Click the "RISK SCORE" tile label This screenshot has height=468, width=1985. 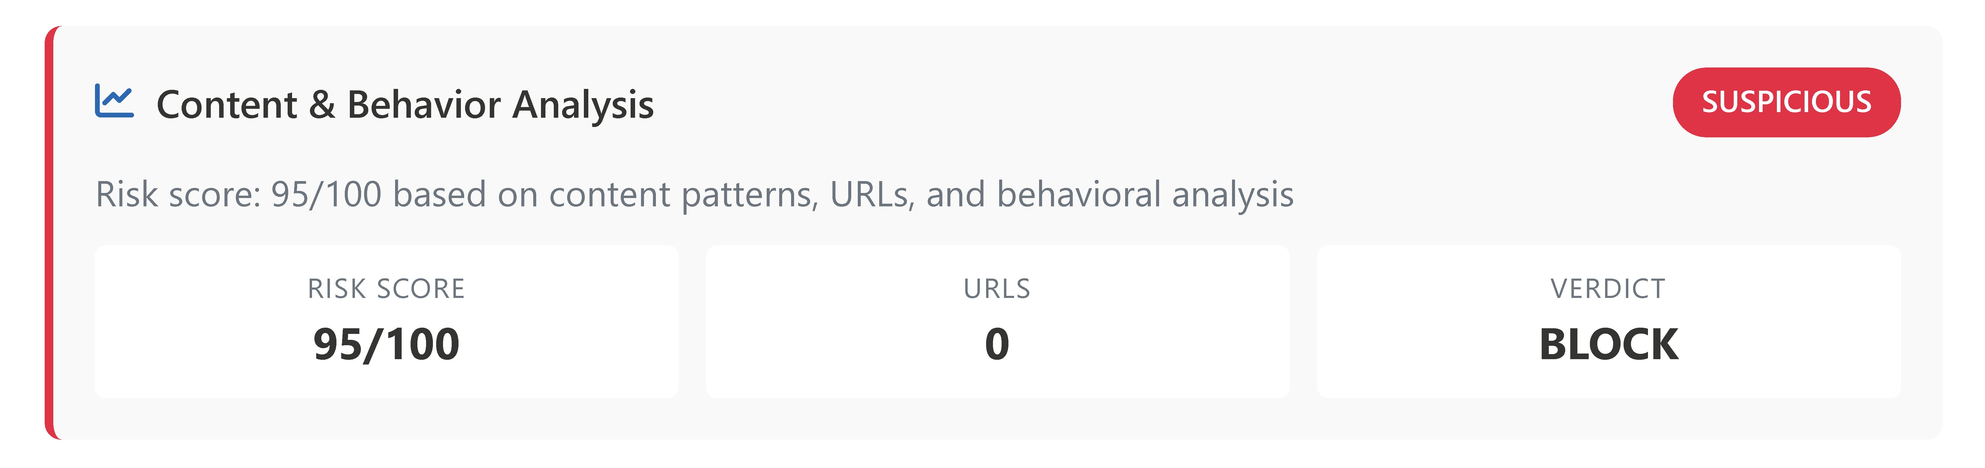pyautogui.click(x=386, y=289)
